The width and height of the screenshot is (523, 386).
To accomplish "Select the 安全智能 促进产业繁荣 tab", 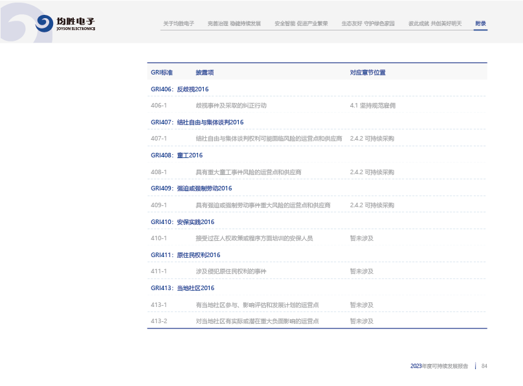I will click(301, 23).
